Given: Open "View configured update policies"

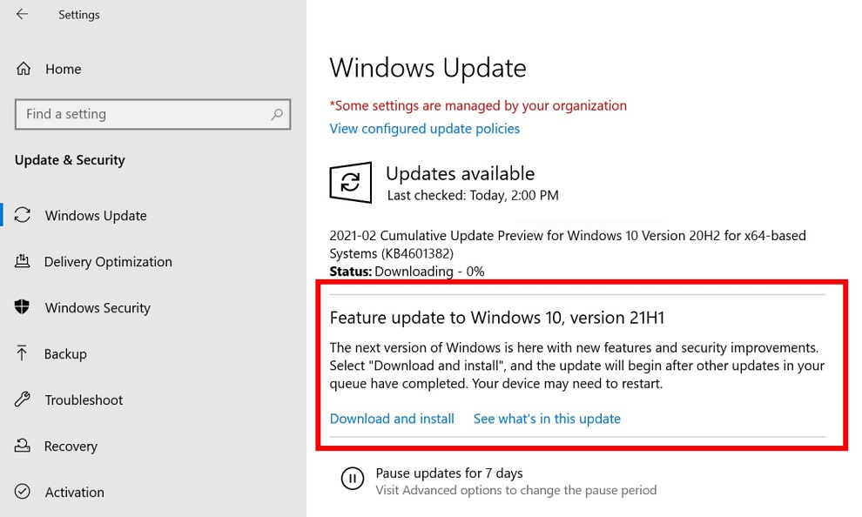Looking at the screenshot, I should (424, 128).
